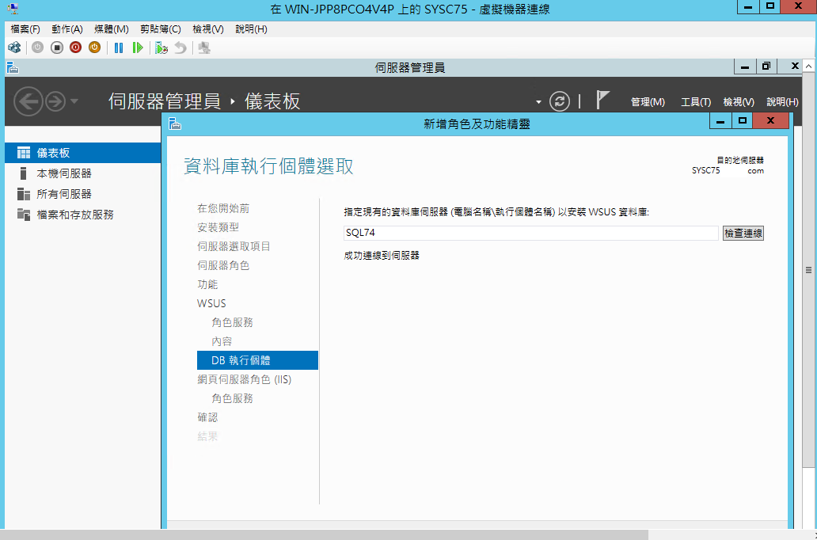Refresh the Server Manager dashboard

559,101
